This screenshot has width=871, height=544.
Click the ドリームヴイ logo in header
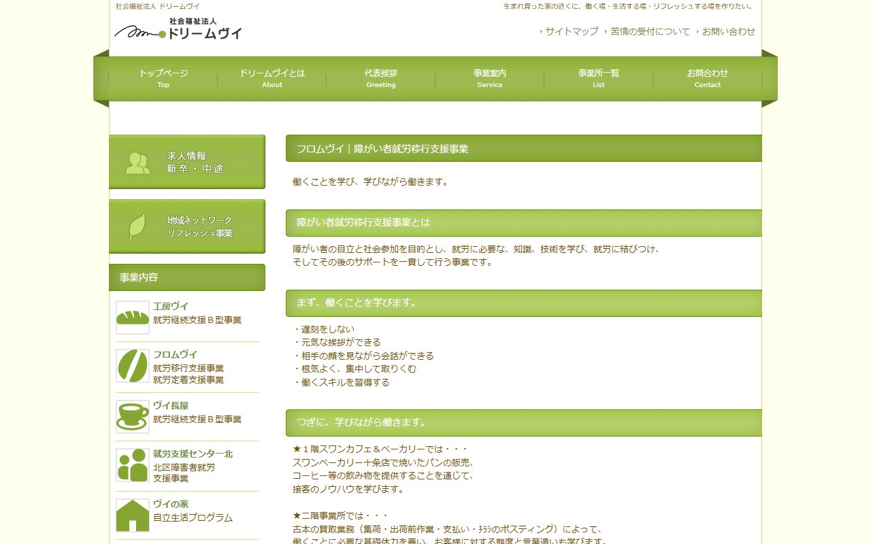pos(178,29)
